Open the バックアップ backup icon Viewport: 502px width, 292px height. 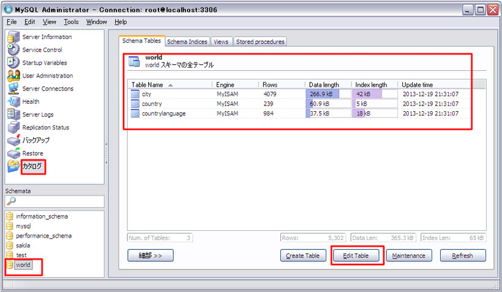pos(13,141)
